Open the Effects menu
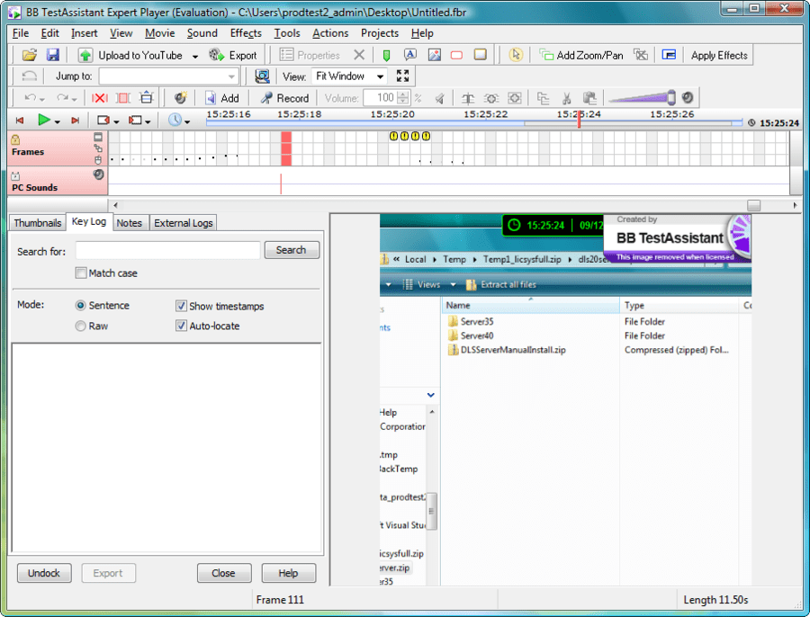Screen dimensions: 810x617 point(246,33)
